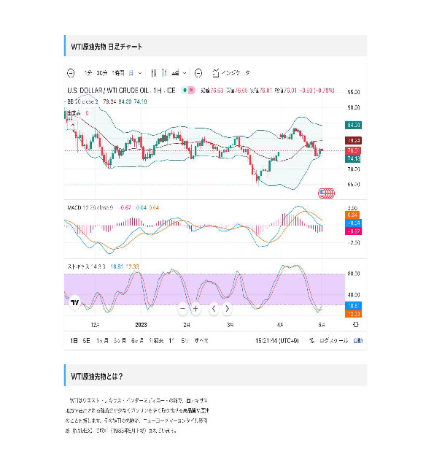434x465 pixels.
Task: Select the candlestick chart style icon
Action: click(x=164, y=73)
